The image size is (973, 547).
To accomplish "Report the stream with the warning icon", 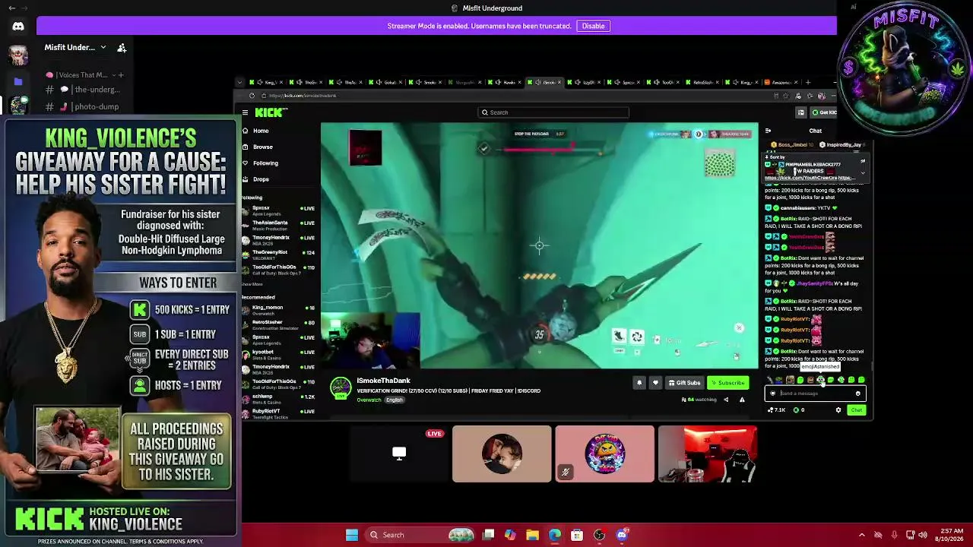I will (x=742, y=400).
